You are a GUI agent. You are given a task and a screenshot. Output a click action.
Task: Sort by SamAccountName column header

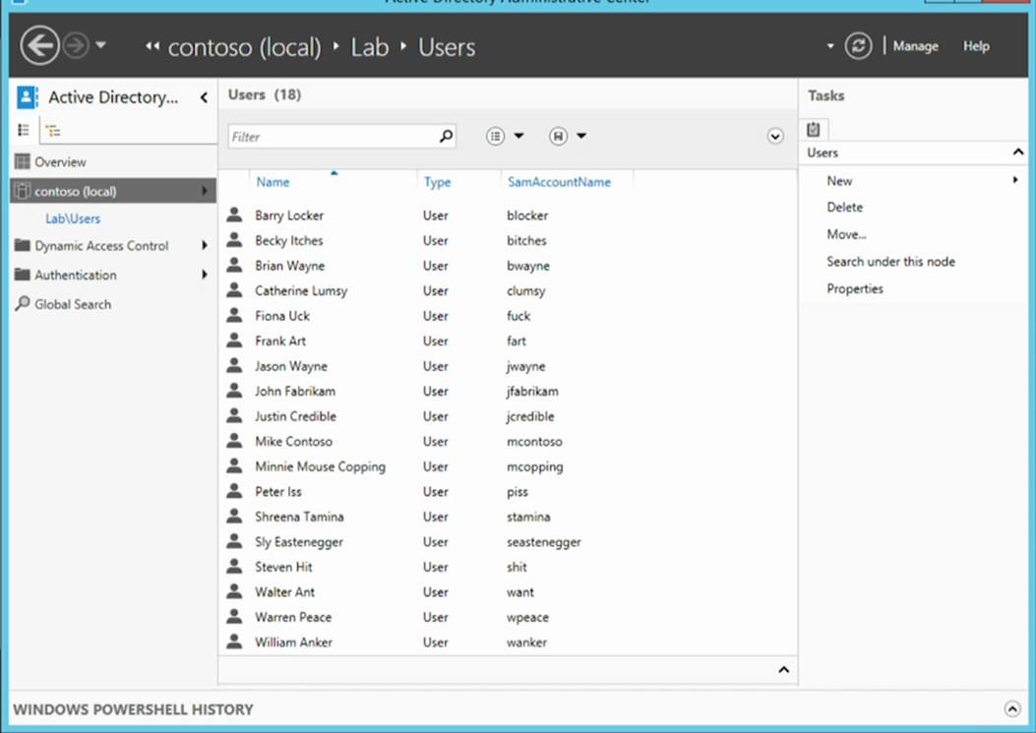point(559,182)
